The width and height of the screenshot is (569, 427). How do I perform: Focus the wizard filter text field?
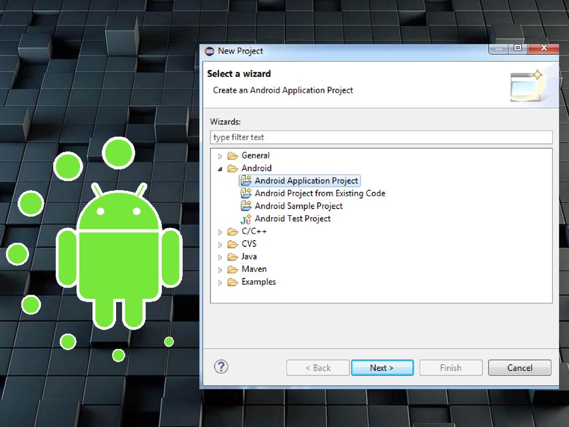pyautogui.click(x=381, y=137)
